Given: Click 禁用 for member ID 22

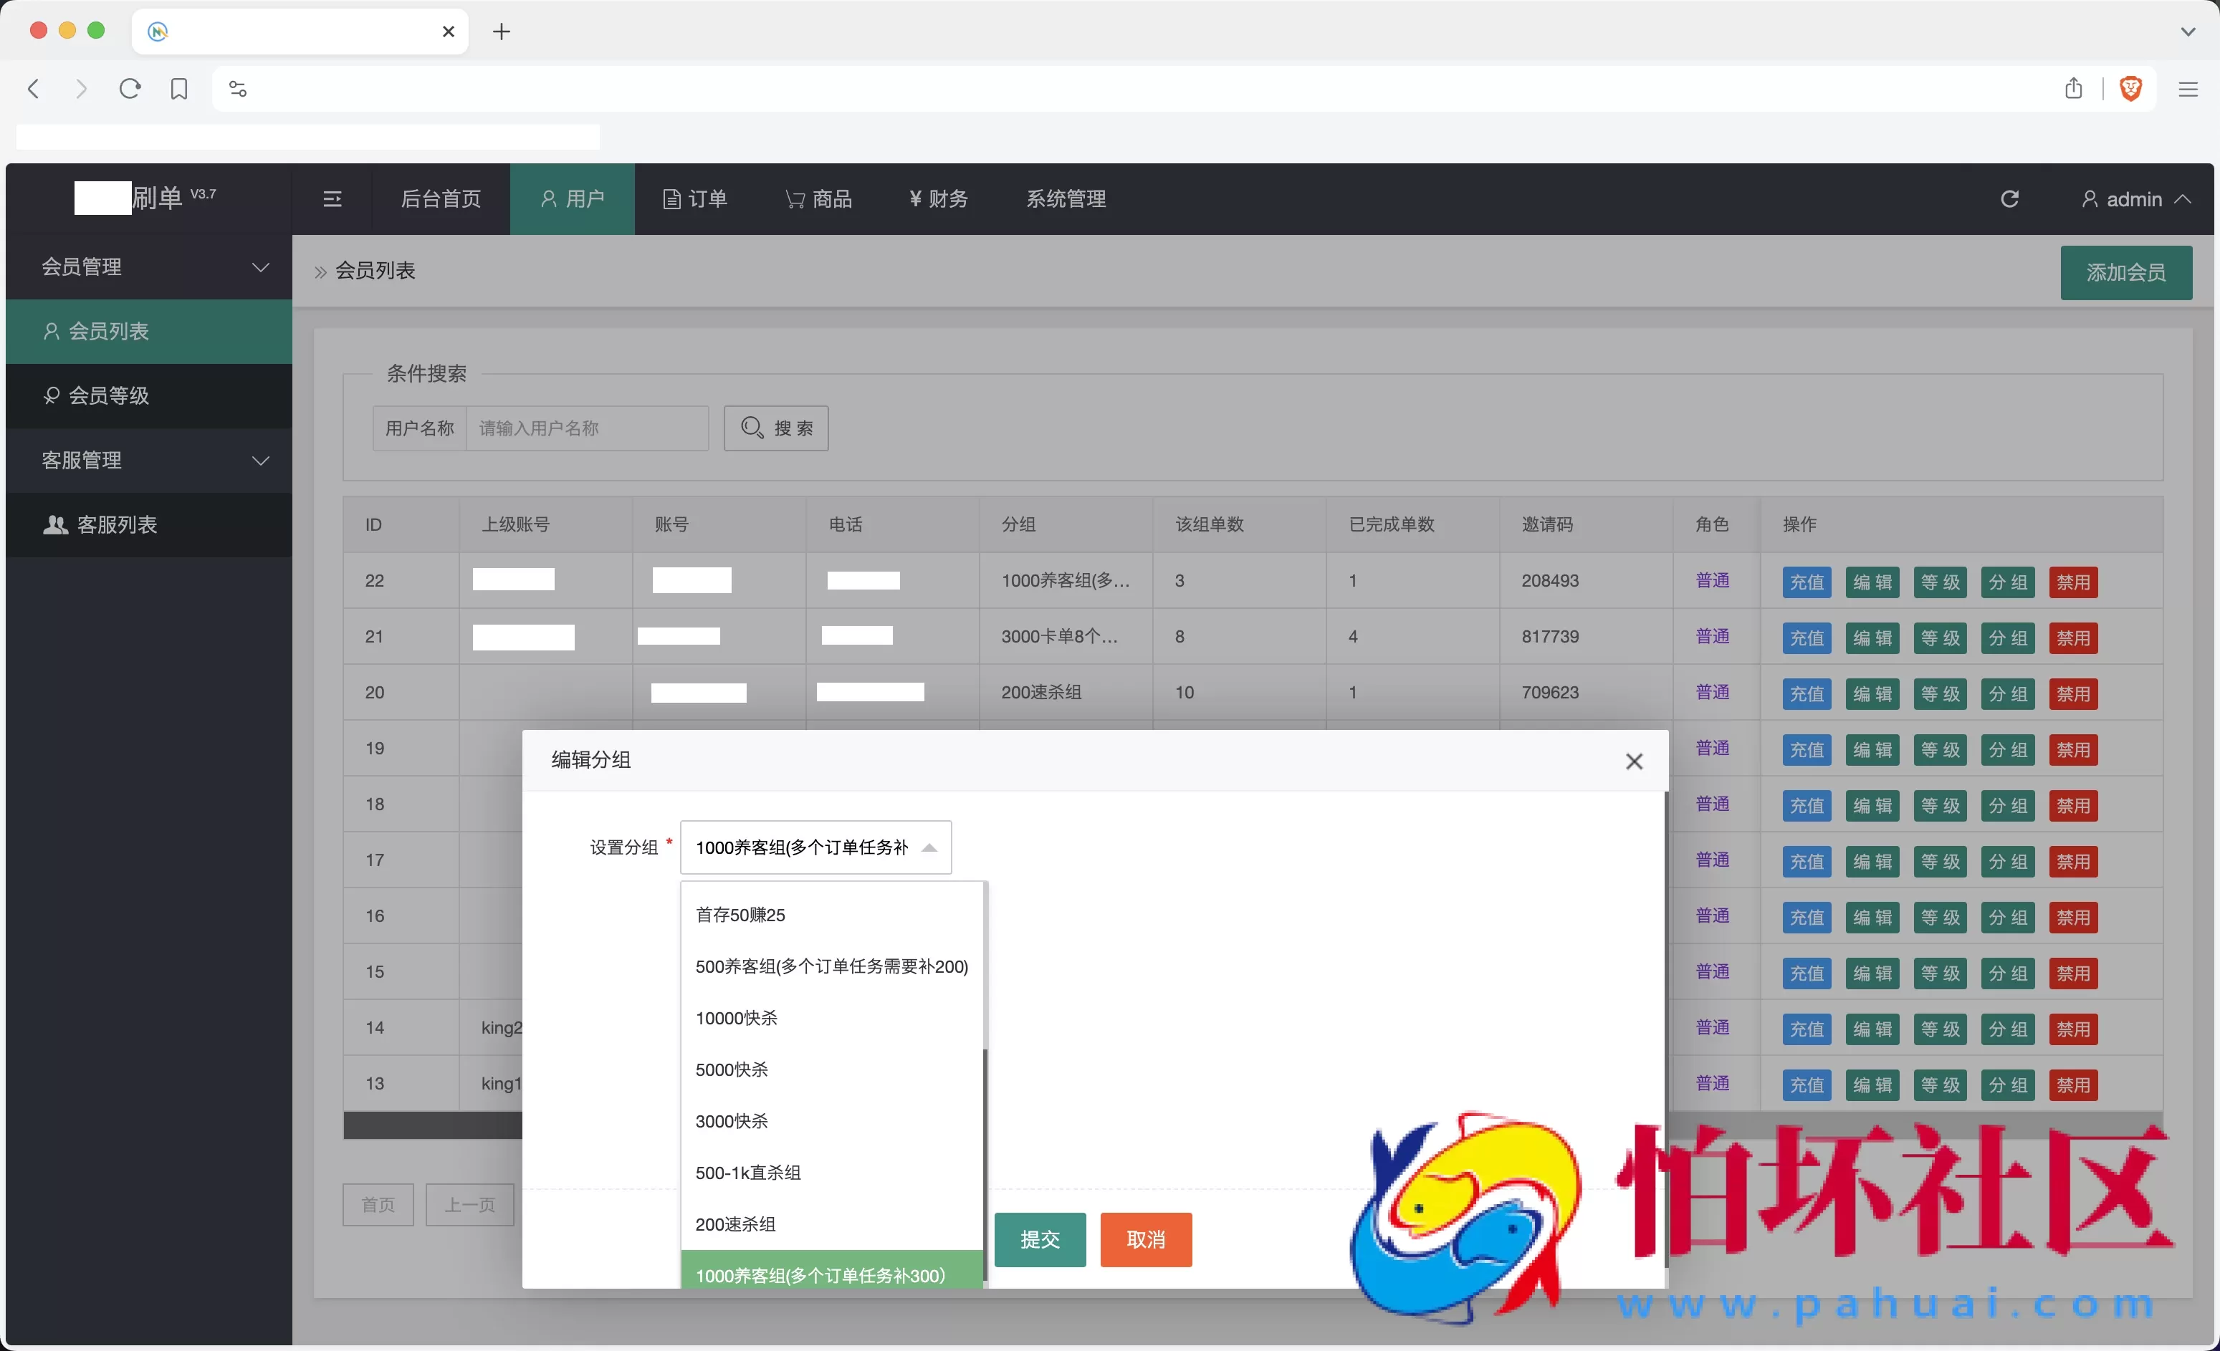Looking at the screenshot, I should tap(2073, 582).
